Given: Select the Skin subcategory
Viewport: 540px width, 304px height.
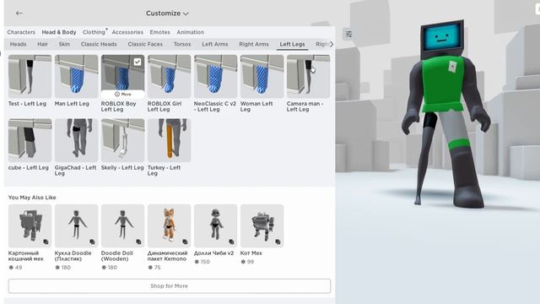Looking at the screenshot, I should [64, 44].
